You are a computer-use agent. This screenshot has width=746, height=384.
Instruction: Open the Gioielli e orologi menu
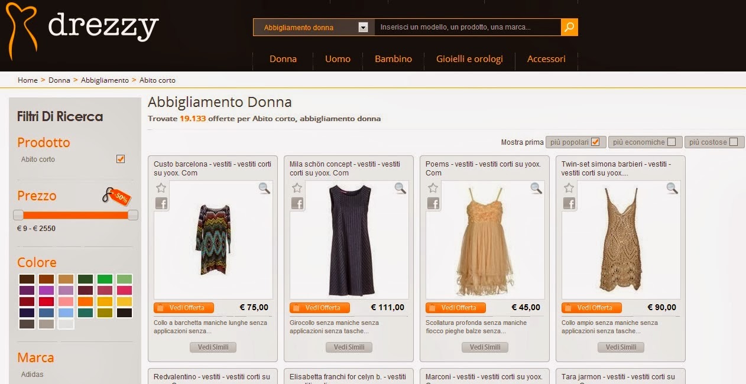469,59
